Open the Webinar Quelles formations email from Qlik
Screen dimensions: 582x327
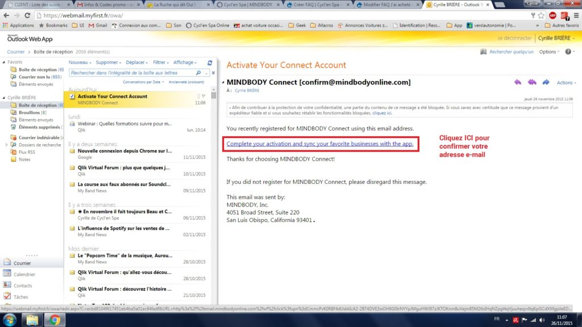[138, 127]
